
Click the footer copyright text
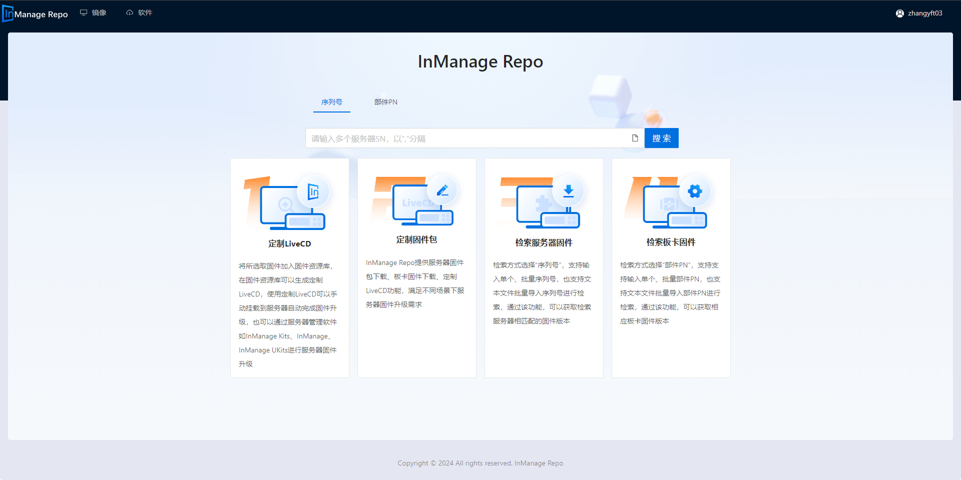tap(480, 463)
